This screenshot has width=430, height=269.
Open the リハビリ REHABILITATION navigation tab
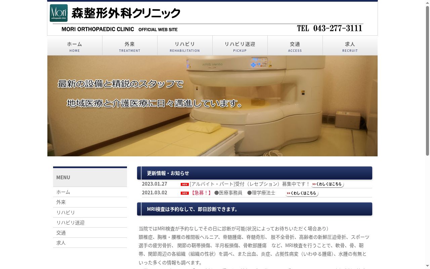point(185,46)
